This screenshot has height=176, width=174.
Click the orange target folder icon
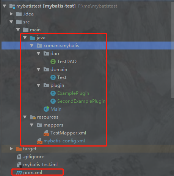pos(19,149)
